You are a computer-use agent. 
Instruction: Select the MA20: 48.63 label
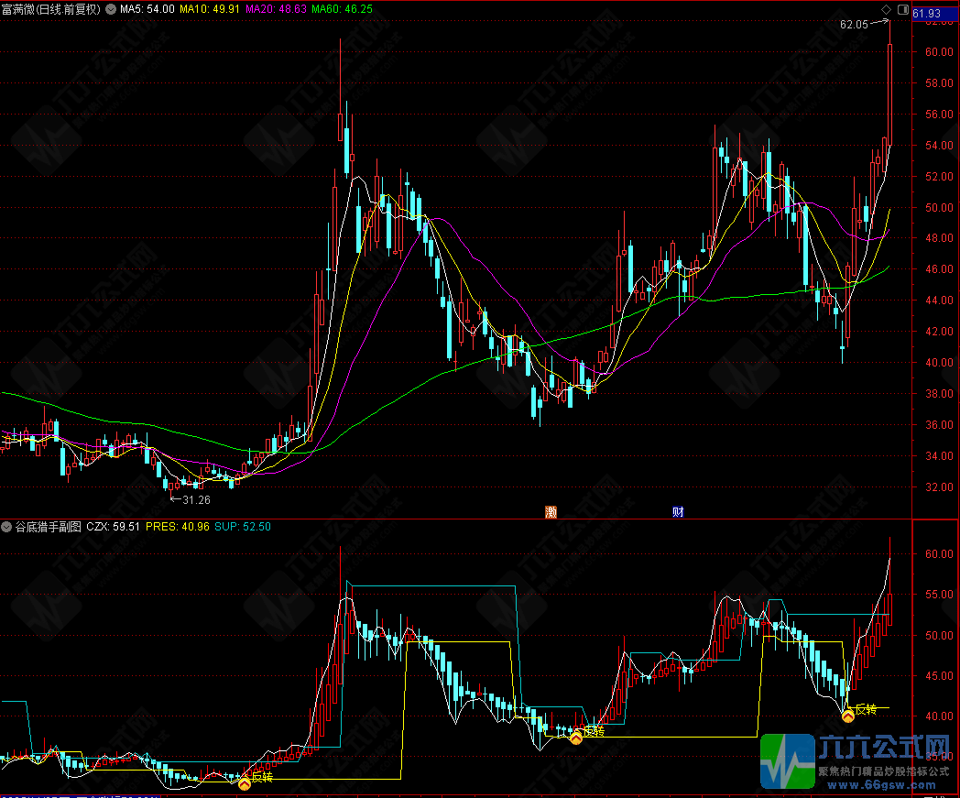(276, 9)
